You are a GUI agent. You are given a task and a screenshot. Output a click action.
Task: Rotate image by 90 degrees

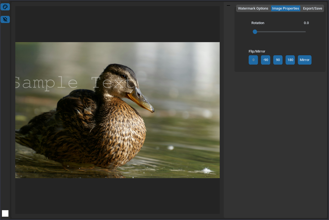click(278, 60)
